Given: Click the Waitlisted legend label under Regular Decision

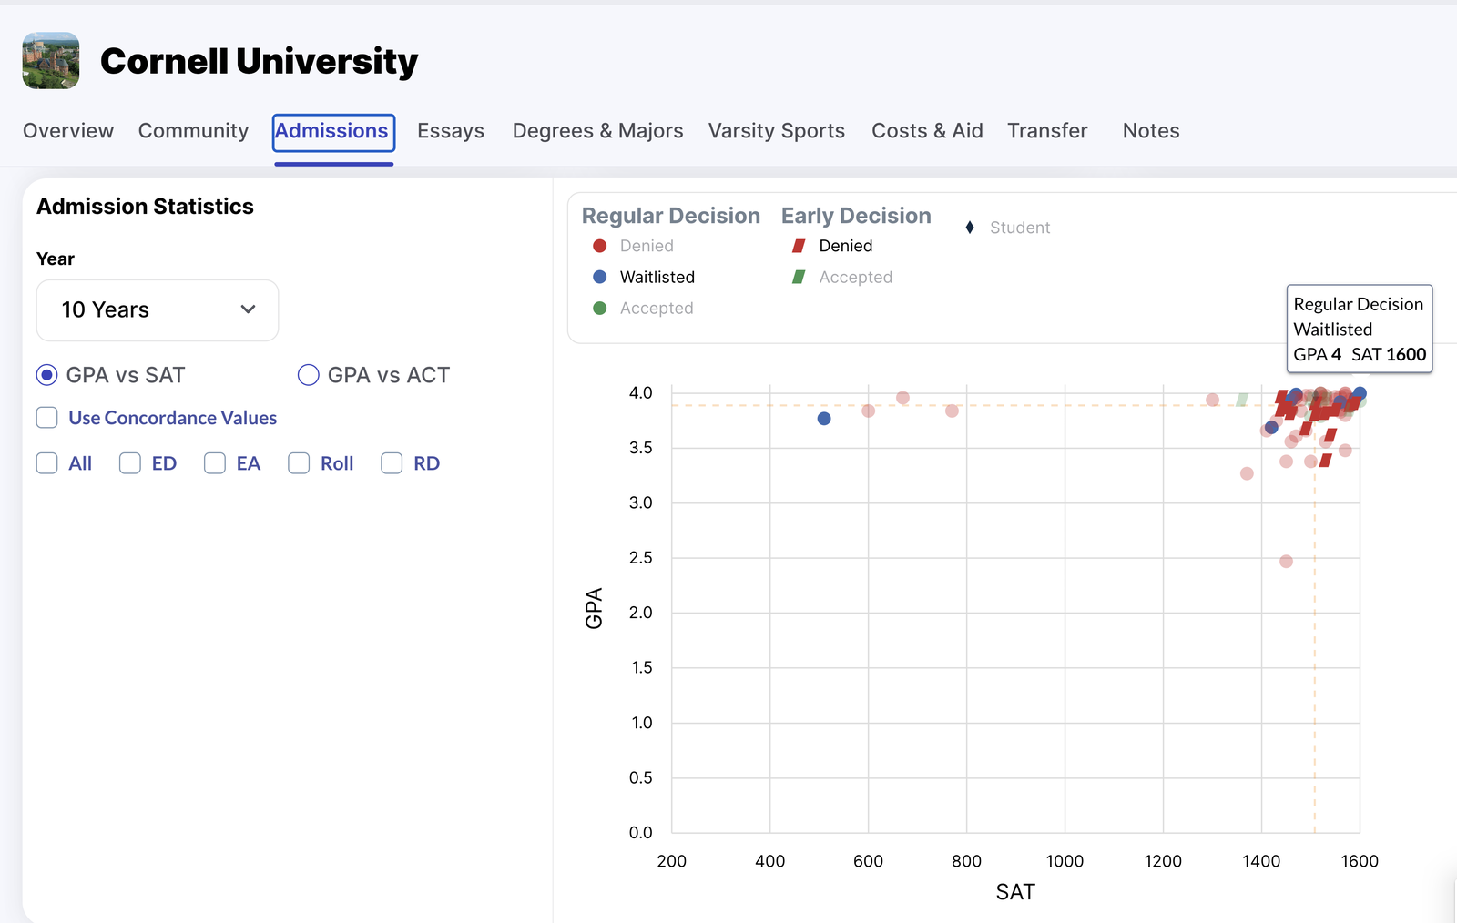Looking at the screenshot, I should [657, 277].
